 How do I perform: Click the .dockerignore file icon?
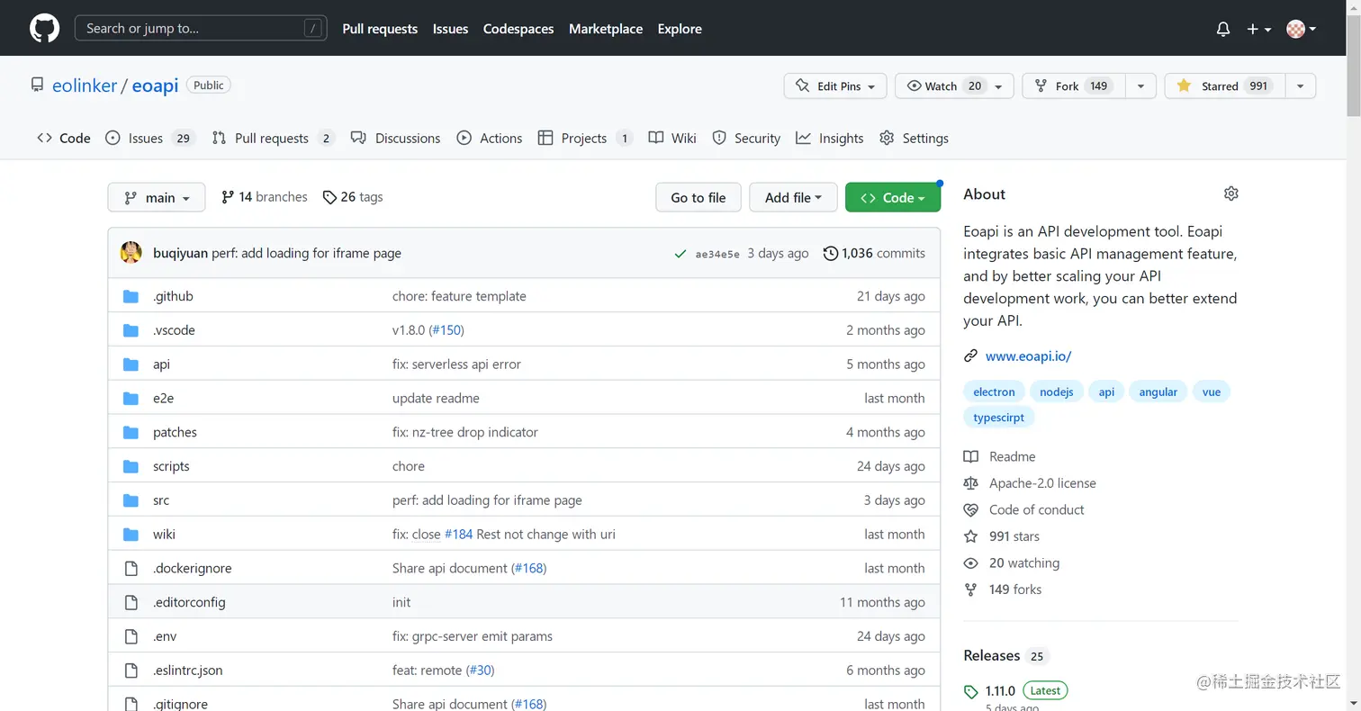(131, 568)
